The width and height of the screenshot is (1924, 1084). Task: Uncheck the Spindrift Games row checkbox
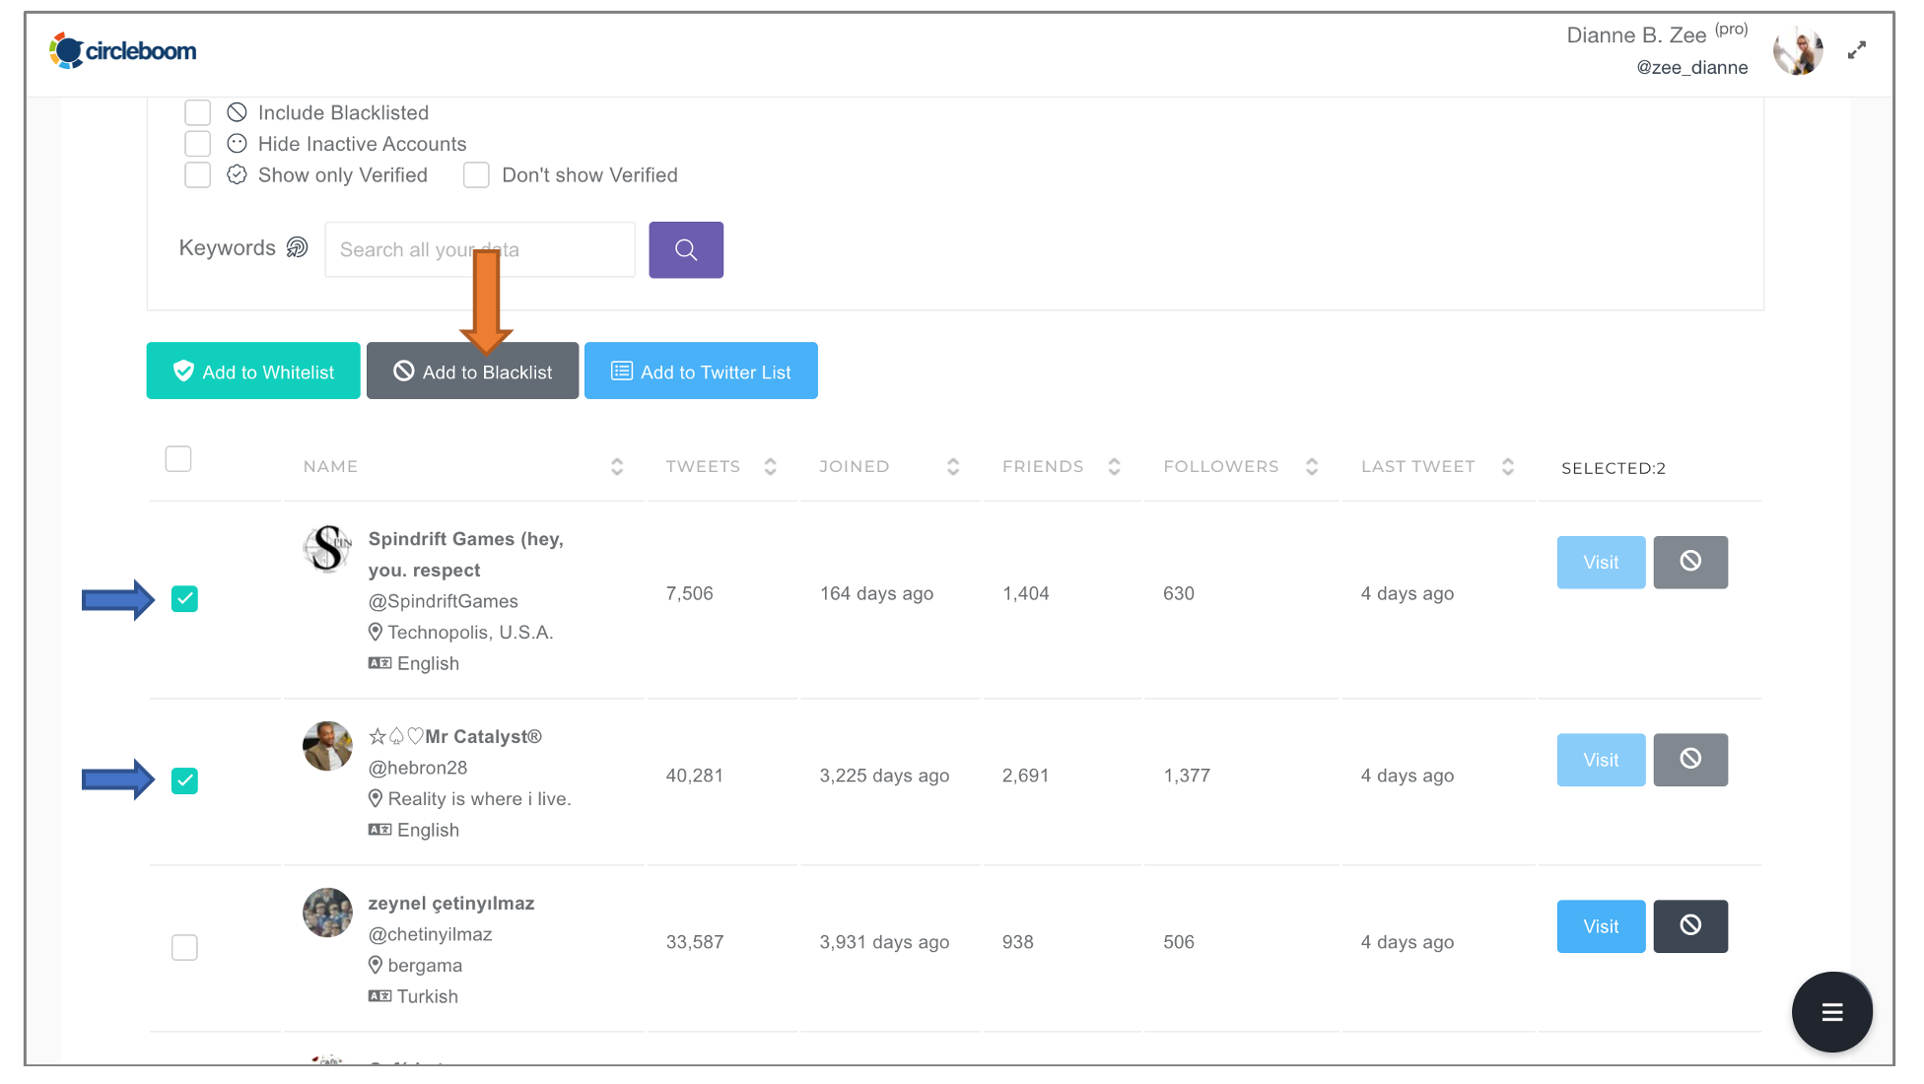click(x=184, y=599)
